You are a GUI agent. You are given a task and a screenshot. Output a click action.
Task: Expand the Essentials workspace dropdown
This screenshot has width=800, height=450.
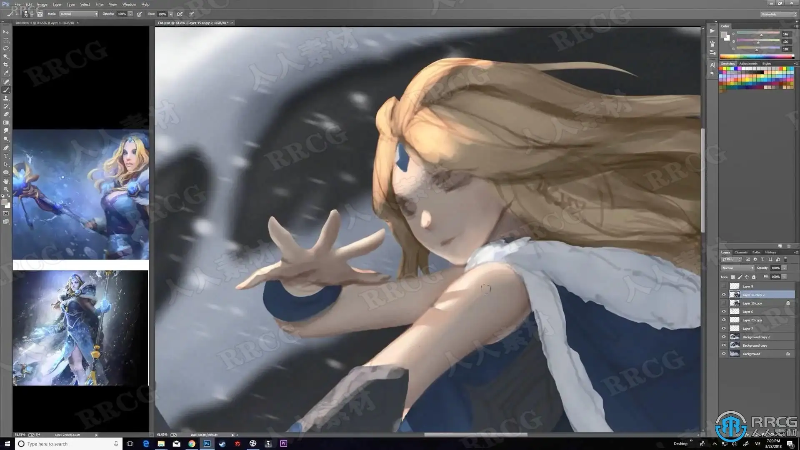778,14
